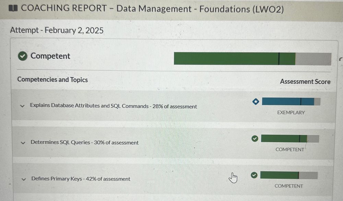
Task: Expand Explains Database Attributes and SQL Commands chevron
Action: [x=22, y=106]
